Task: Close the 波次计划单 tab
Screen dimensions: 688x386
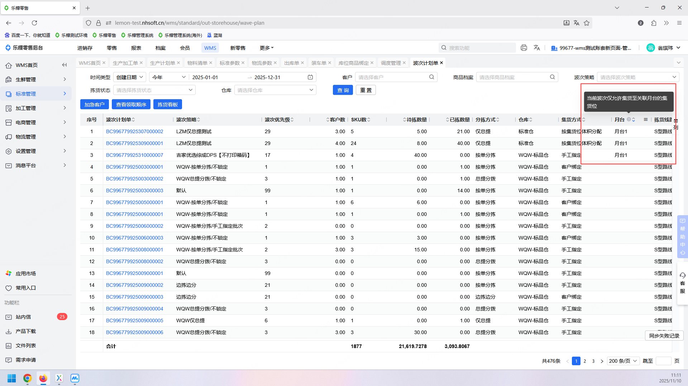Action: [441, 63]
